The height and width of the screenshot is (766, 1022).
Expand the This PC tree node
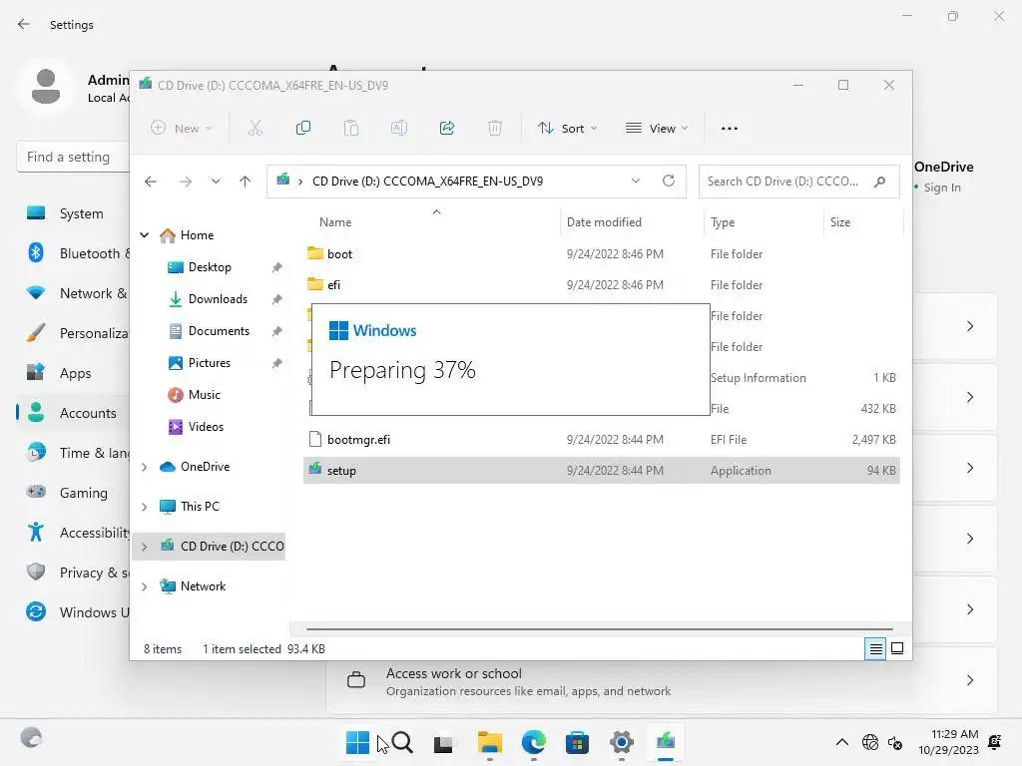144,506
